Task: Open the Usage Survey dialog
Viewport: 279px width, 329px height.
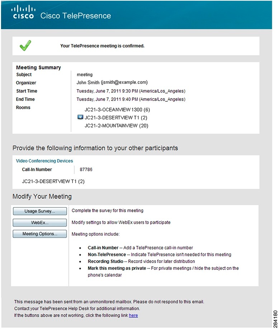Action: click(x=39, y=211)
